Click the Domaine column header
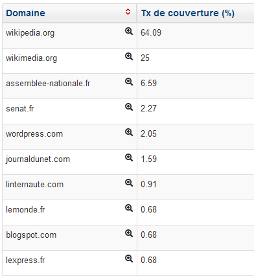 [x=69, y=13]
